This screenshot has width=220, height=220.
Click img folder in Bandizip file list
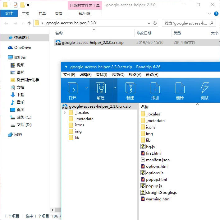tap(147, 134)
